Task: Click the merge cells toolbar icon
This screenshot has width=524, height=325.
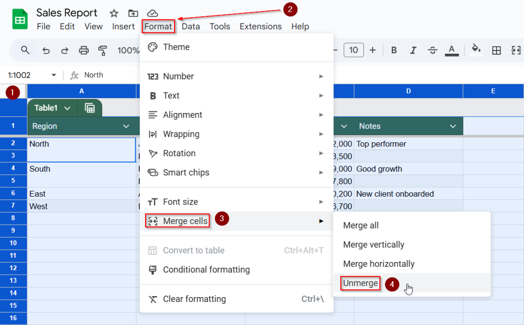Action: [516, 50]
